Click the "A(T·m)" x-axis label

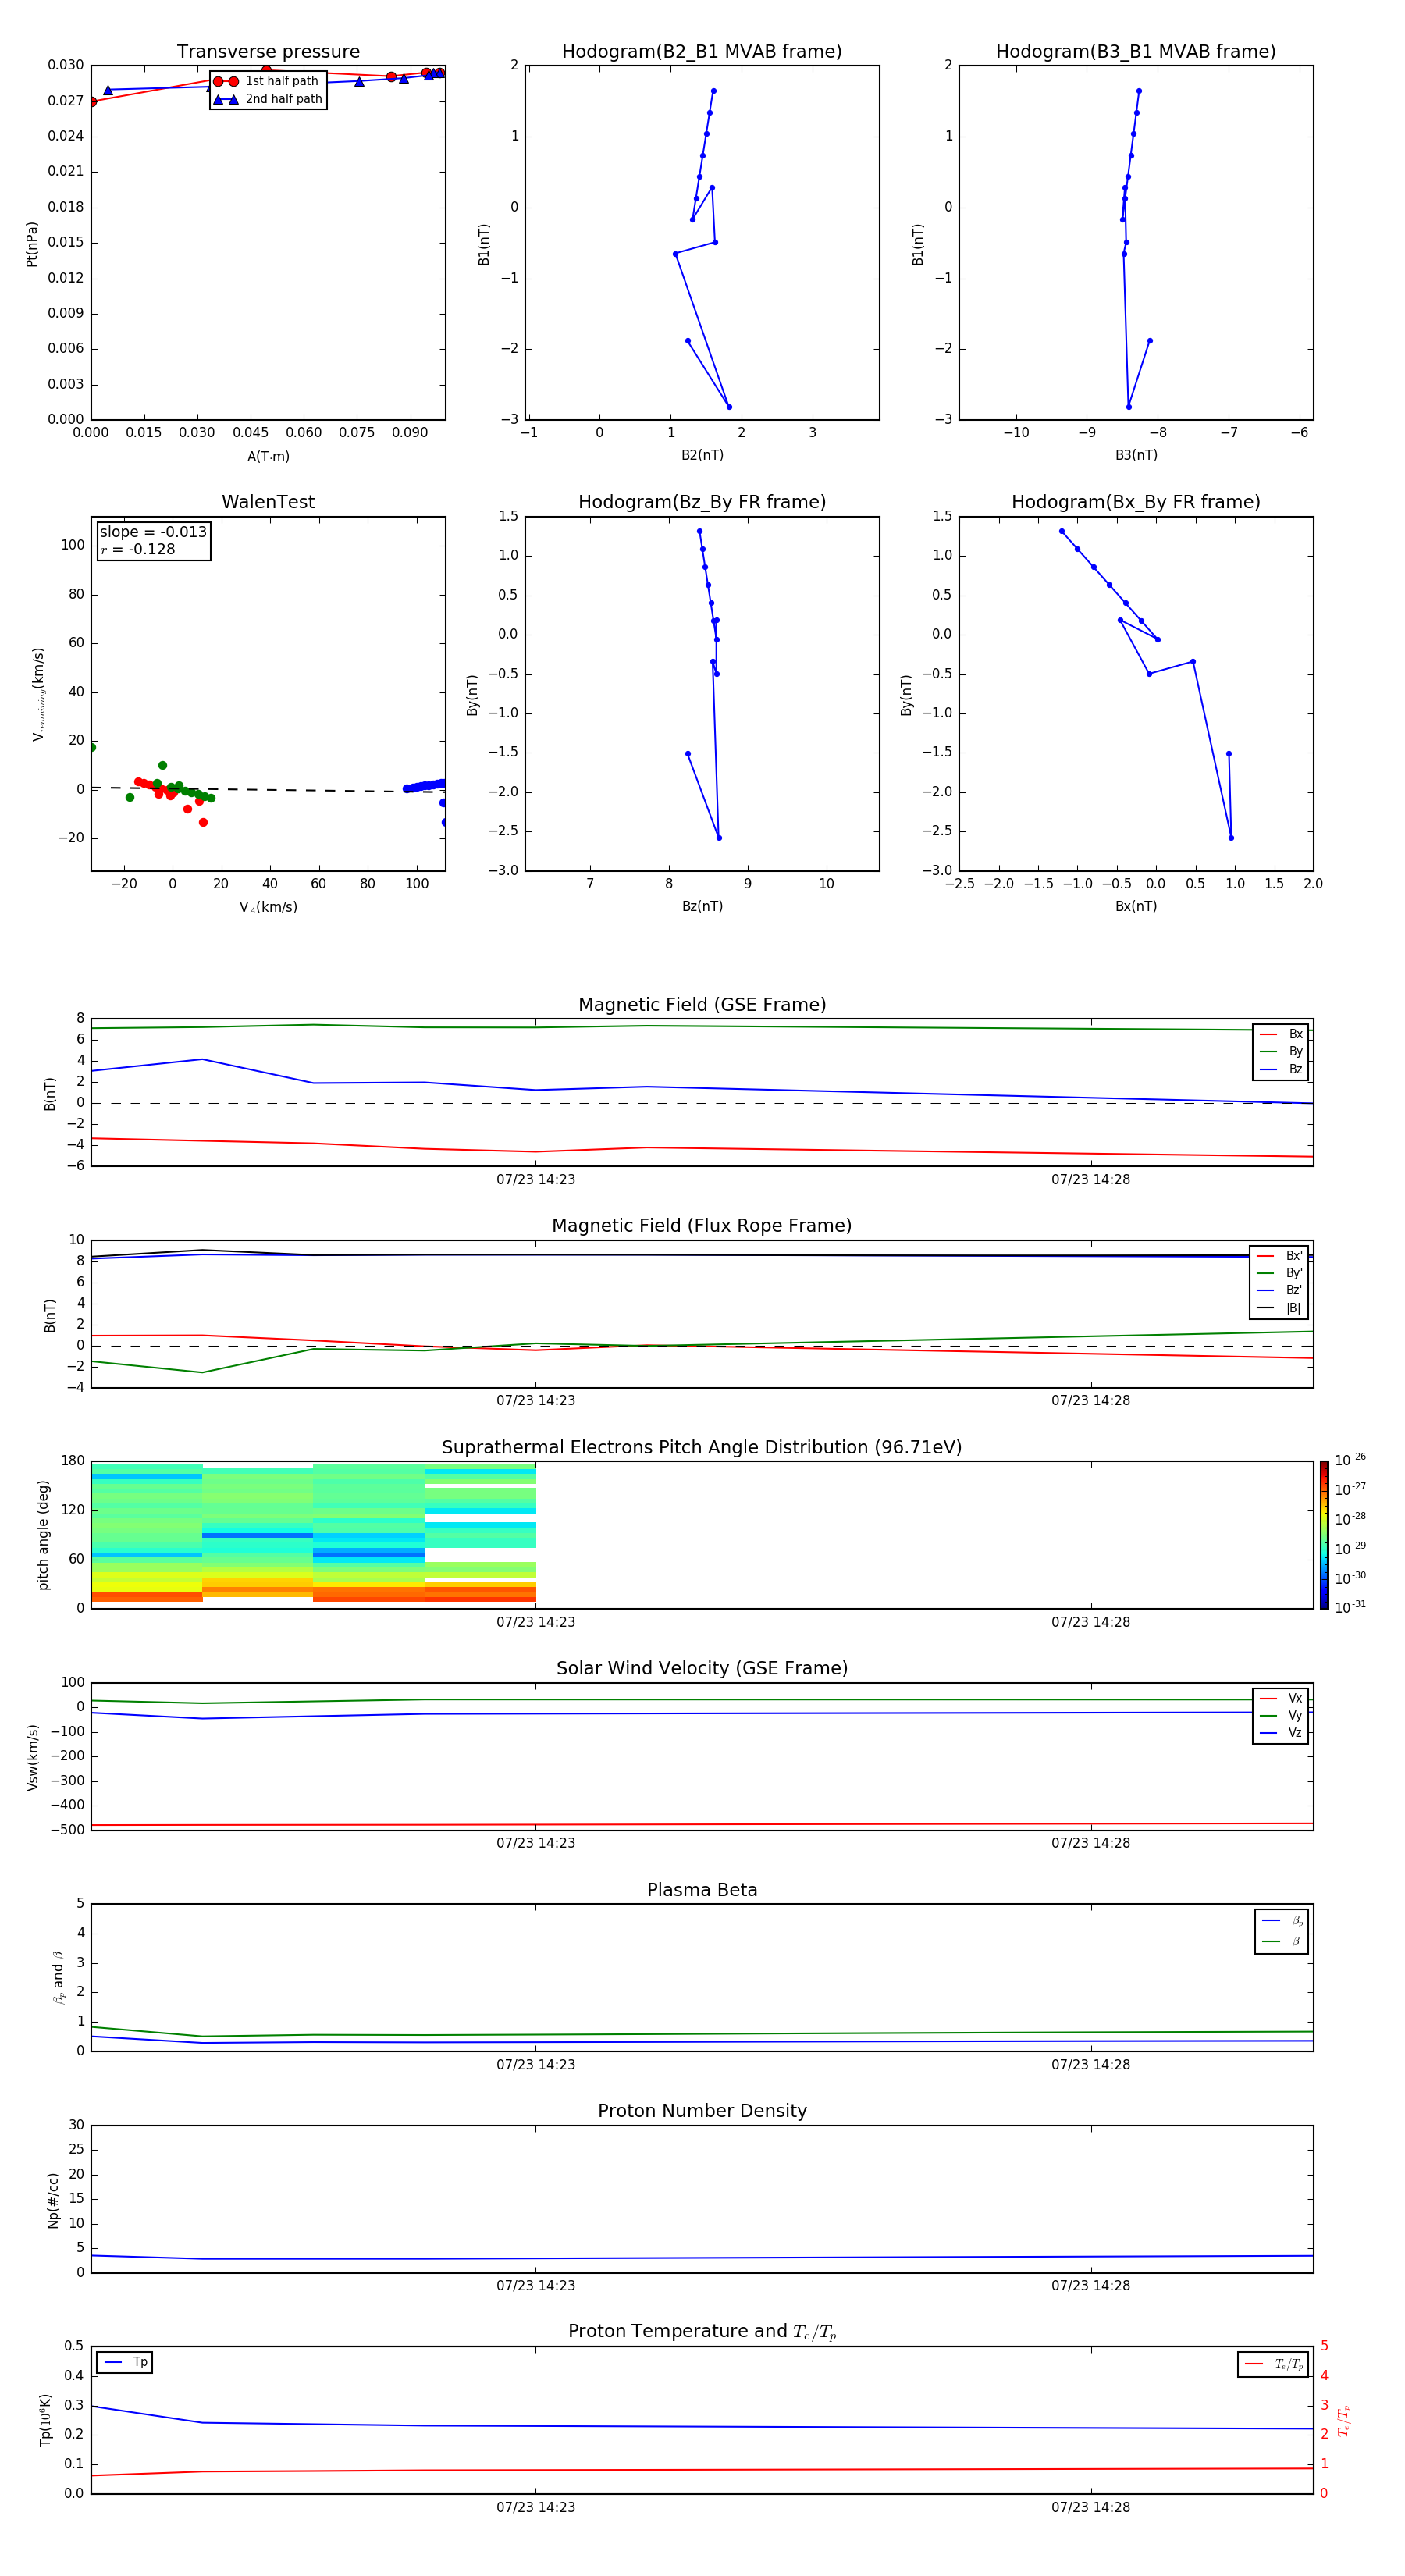click(x=268, y=456)
